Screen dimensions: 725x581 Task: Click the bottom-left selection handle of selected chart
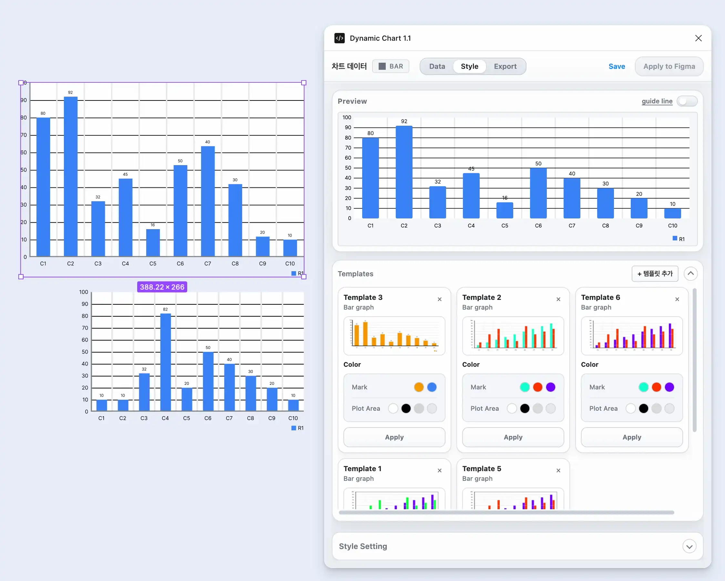point(21,277)
